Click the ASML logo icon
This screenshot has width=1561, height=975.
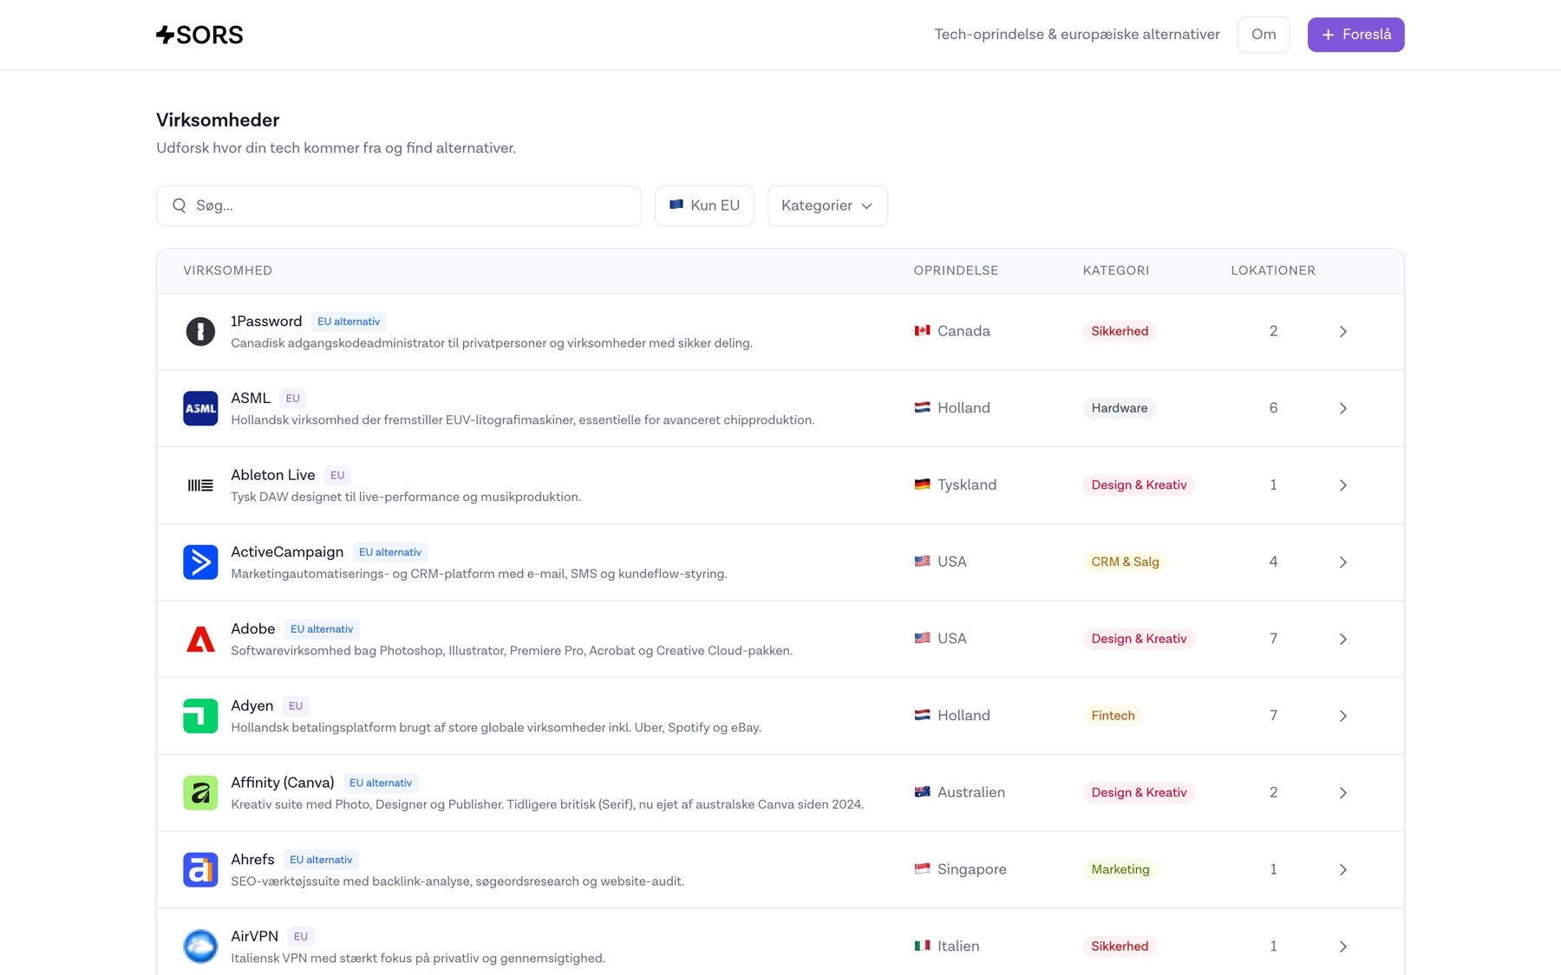coord(200,408)
